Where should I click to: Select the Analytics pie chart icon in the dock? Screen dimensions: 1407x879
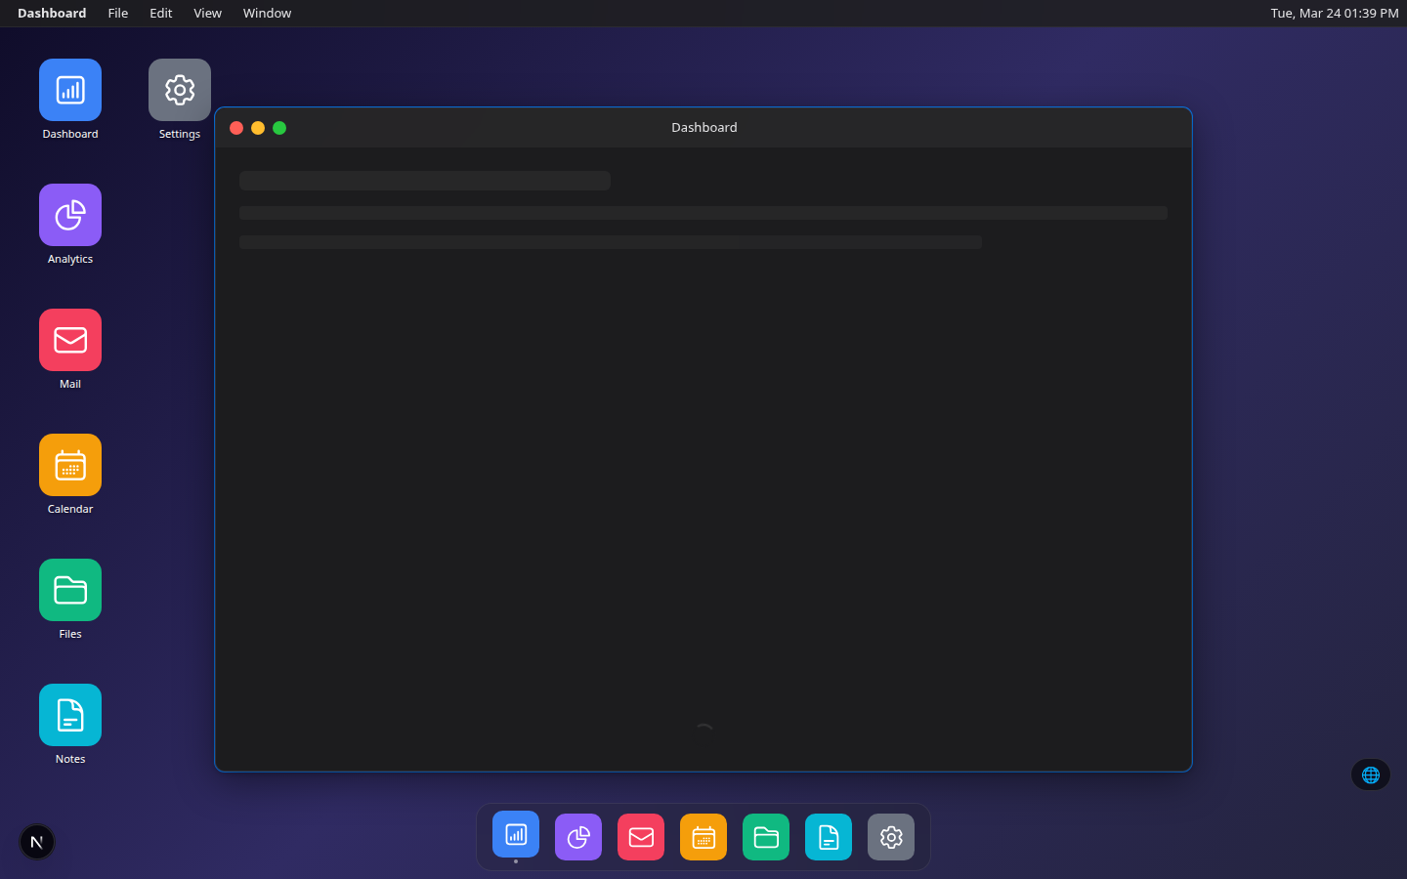tap(577, 836)
